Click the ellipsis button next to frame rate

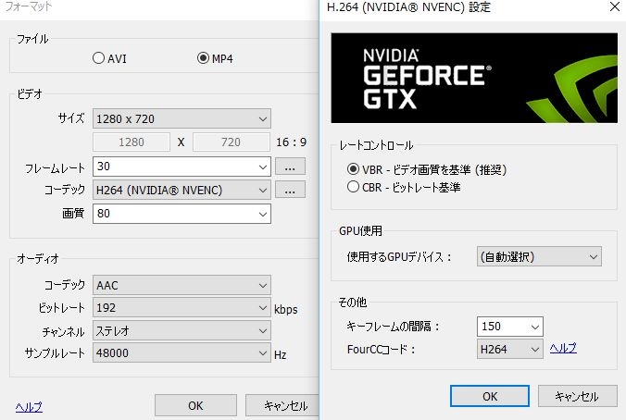pos(290,167)
